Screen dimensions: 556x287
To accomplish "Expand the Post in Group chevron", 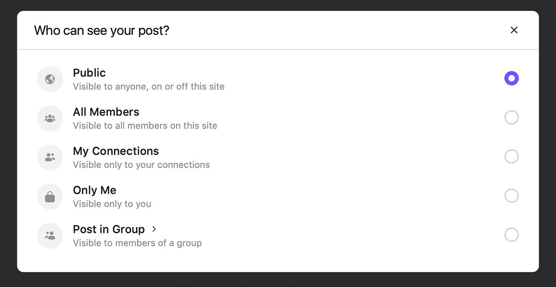I will [x=154, y=229].
